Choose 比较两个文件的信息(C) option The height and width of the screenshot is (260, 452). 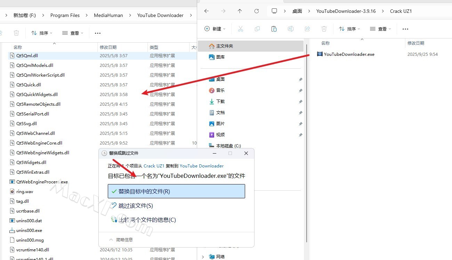tap(147, 220)
